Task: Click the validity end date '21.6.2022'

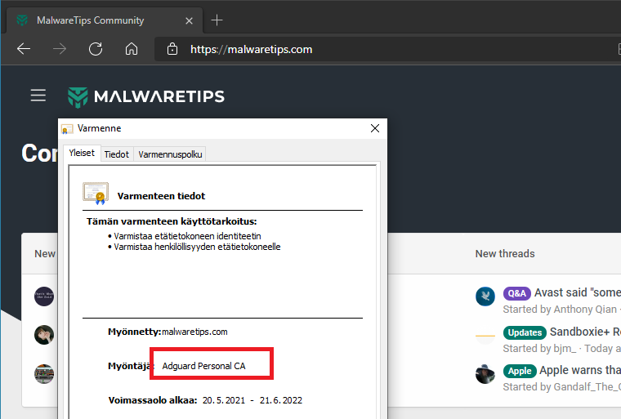Action: coord(281,400)
